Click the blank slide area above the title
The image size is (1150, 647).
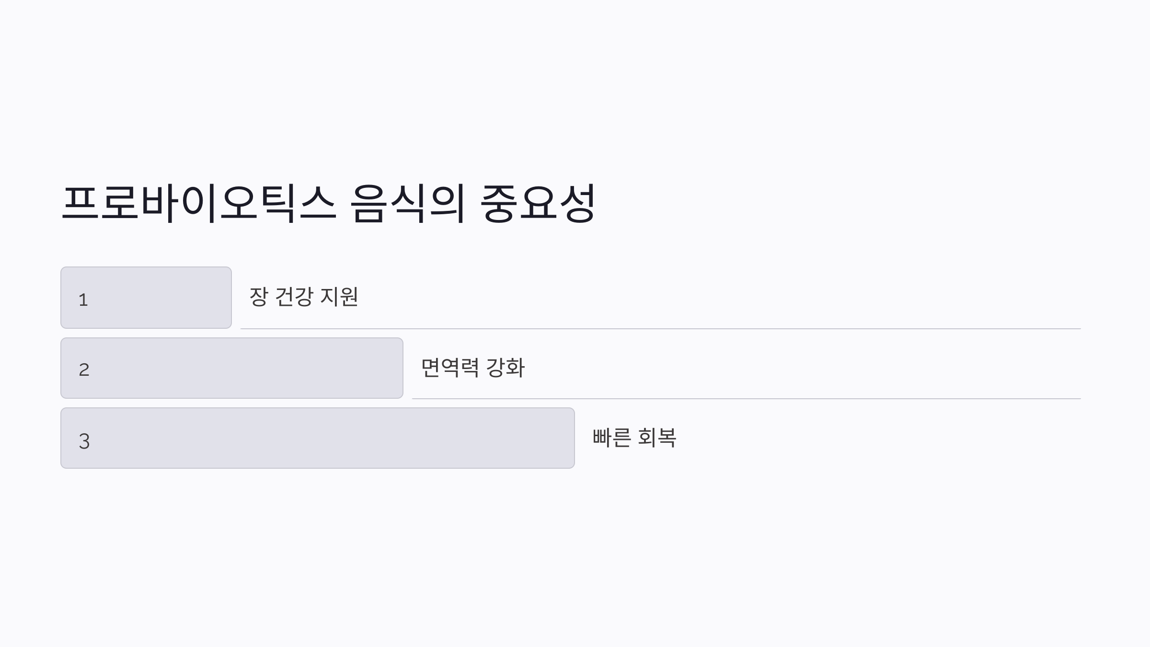click(x=575, y=86)
